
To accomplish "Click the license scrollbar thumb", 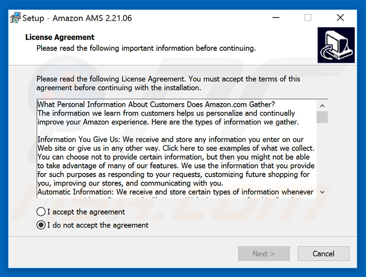I will (322, 117).
